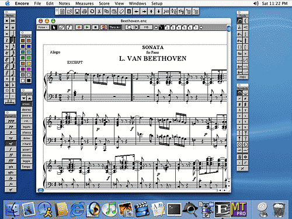Click the Open file toolbar icon
292x219 pixels.
tap(69, 12)
